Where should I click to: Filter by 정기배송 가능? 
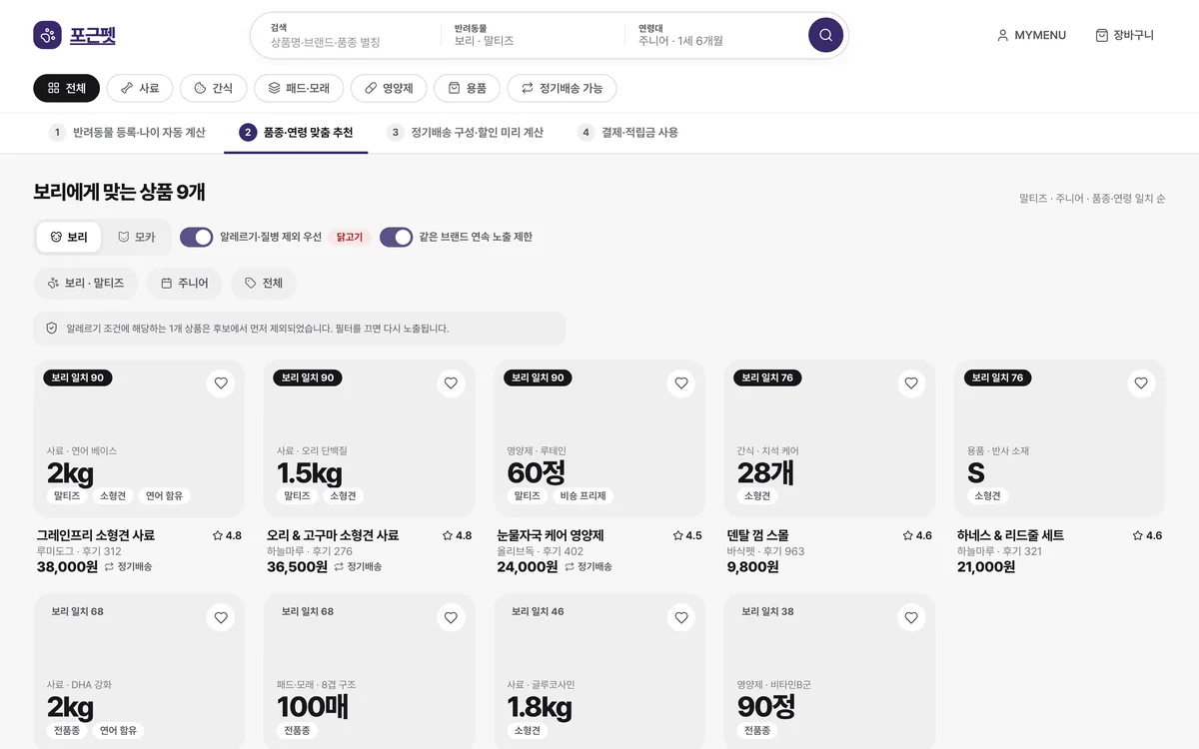pyautogui.click(x=562, y=88)
